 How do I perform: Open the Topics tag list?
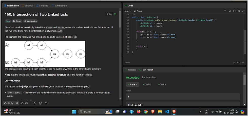pos(17,21)
